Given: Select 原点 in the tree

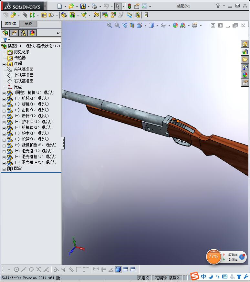Looking at the screenshot, I should pyautogui.click(x=18, y=87).
